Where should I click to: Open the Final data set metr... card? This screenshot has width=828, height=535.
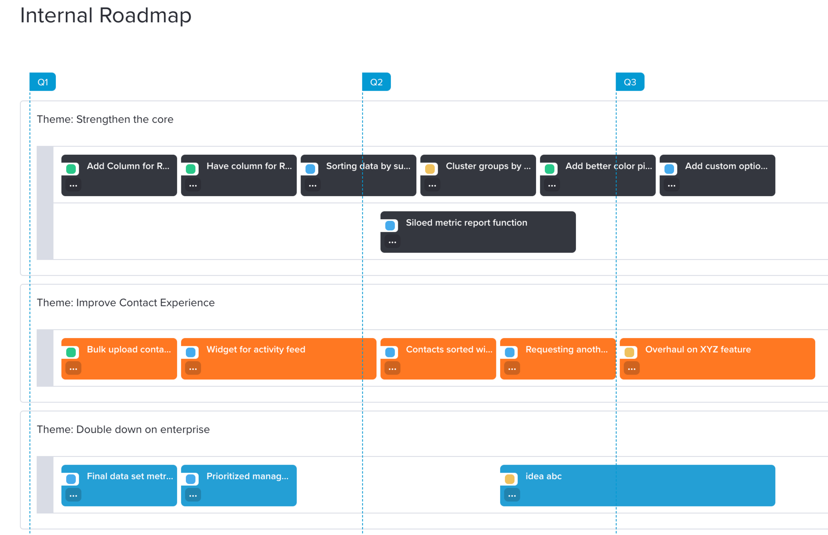[x=119, y=485]
